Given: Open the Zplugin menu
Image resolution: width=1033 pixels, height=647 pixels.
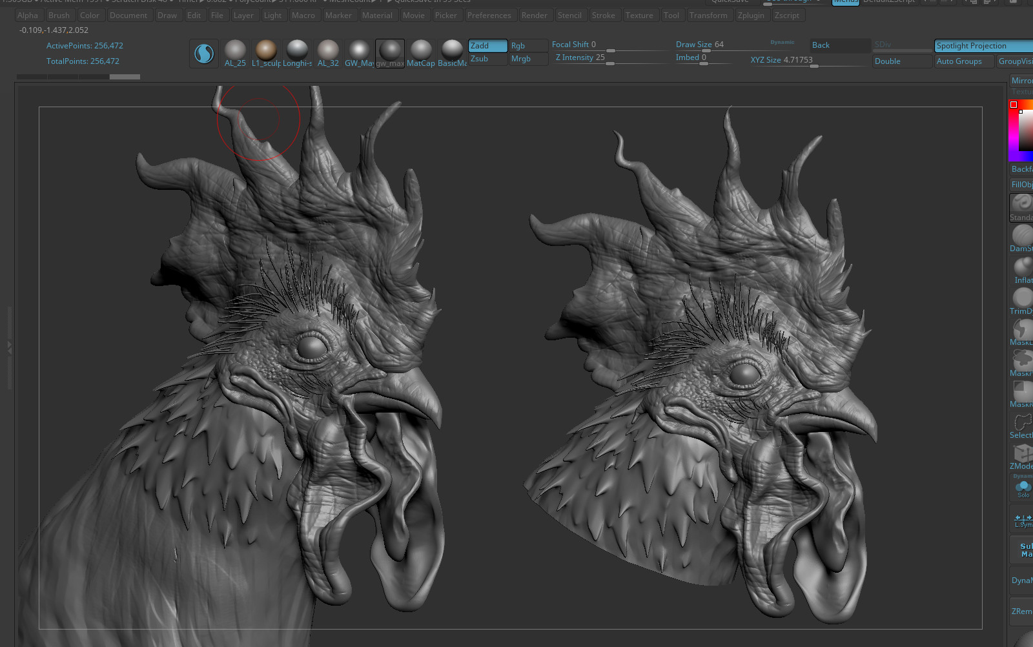Looking at the screenshot, I should pyautogui.click(x=751, y=15).
